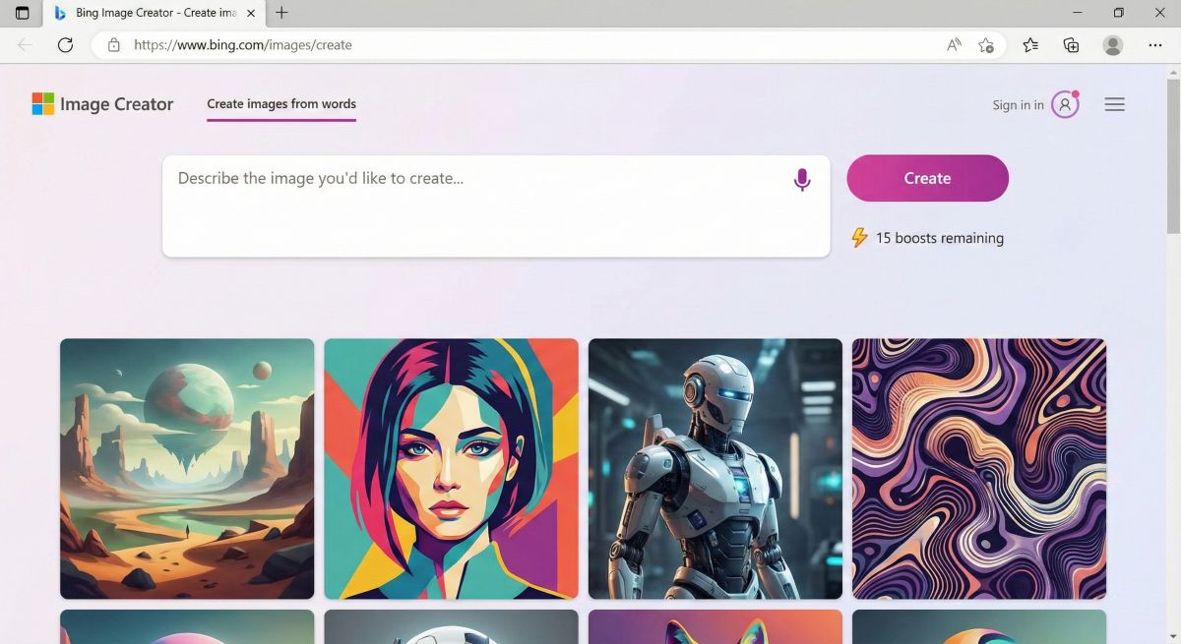Switch to the Bing Image Creator browser tab
This screenshot has width=1181, height=644.
(148, 13)
